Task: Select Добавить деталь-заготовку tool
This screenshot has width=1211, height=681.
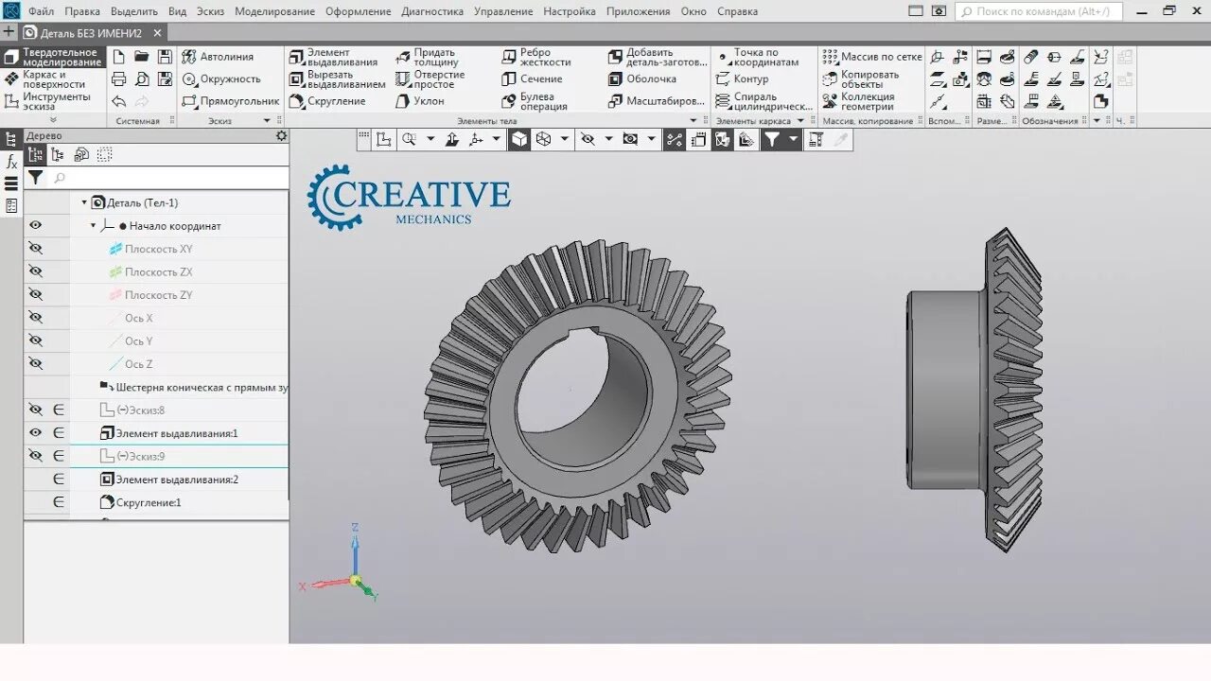Action: click(x=658, y=57)
